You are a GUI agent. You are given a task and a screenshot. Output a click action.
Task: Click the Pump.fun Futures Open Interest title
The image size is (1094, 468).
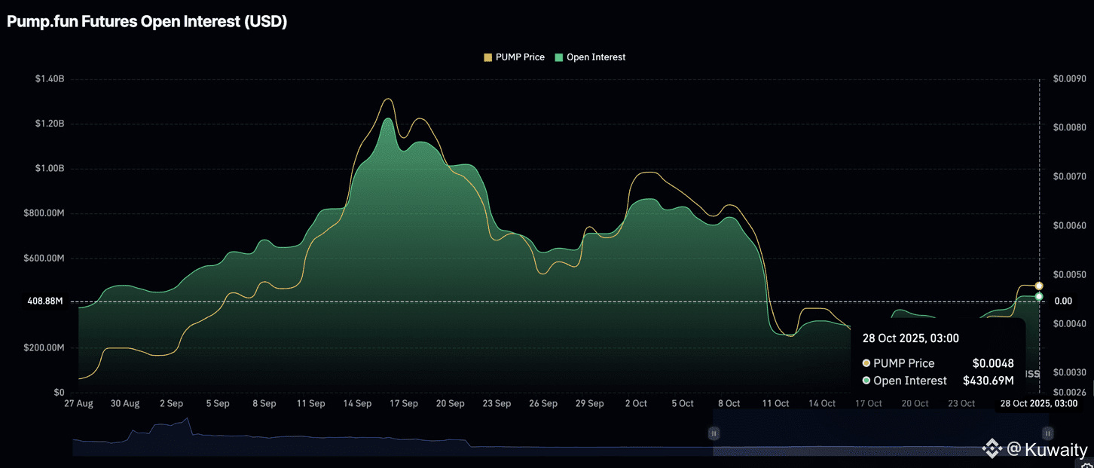147,22
